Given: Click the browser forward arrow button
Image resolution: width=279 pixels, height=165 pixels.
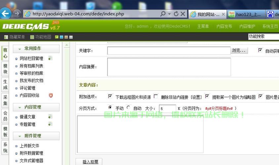Looking at the screenshot, I should [17, 14].
